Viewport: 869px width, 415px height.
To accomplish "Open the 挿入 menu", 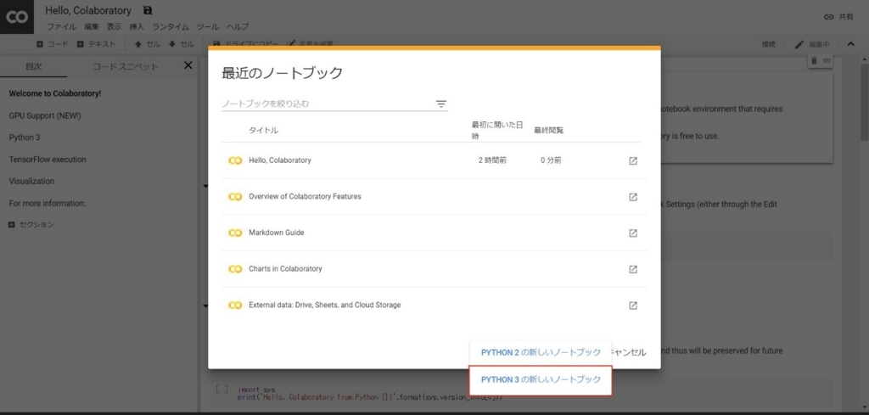I will click(x=137, y=26).
